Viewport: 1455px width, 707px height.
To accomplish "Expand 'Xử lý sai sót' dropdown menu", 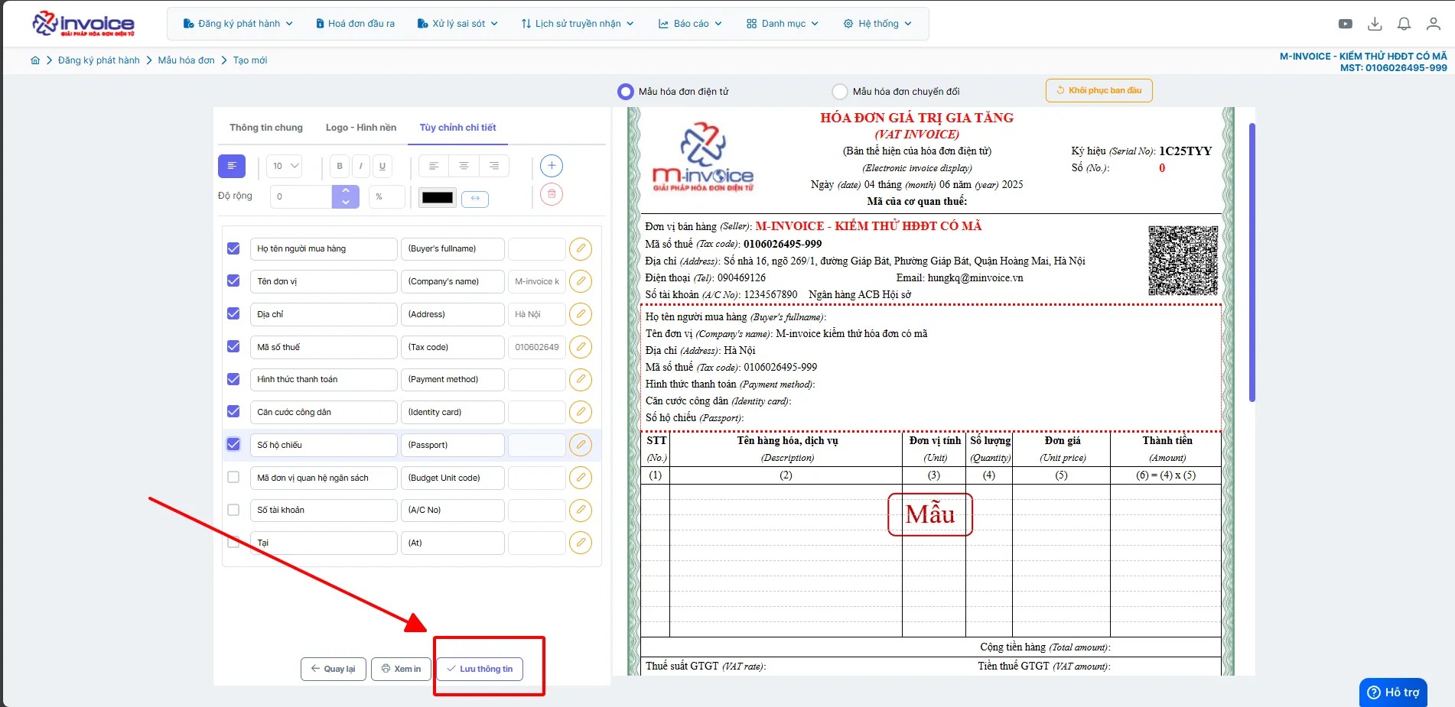I will click(457, 24).
